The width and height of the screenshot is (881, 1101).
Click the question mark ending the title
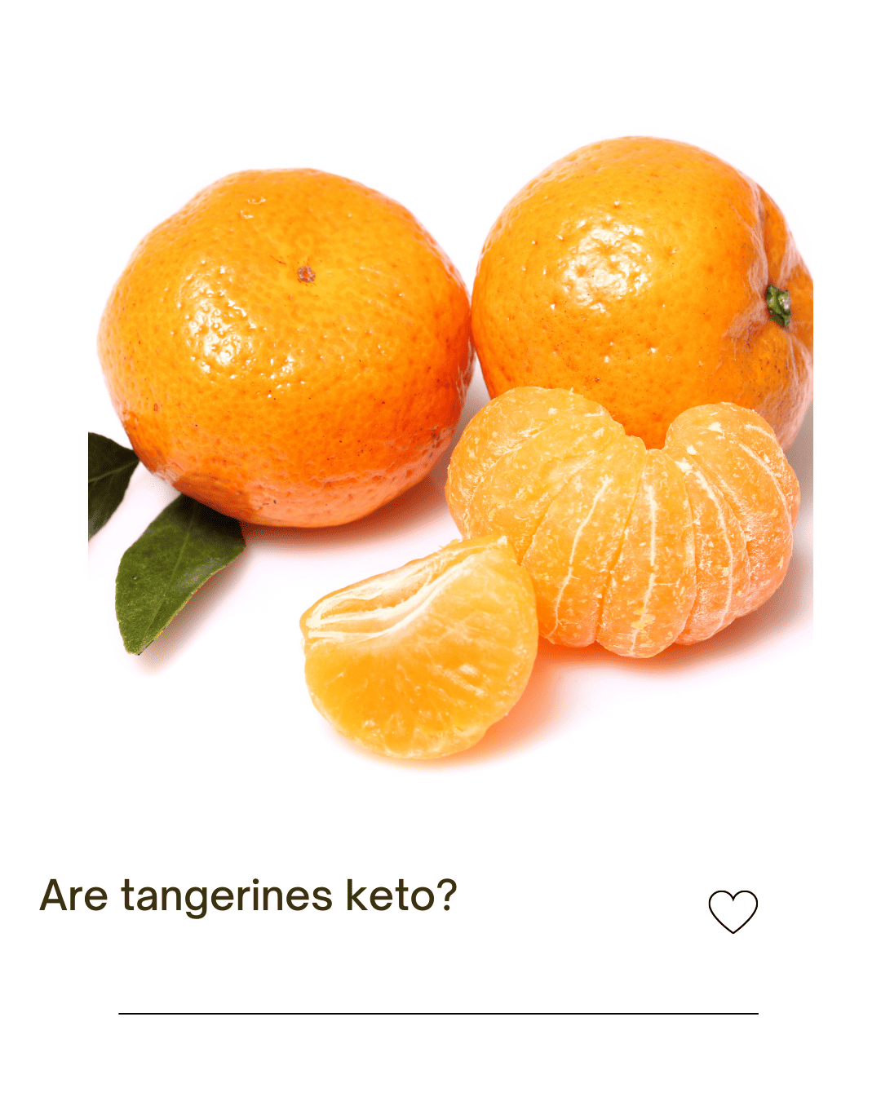coord(446,895)
